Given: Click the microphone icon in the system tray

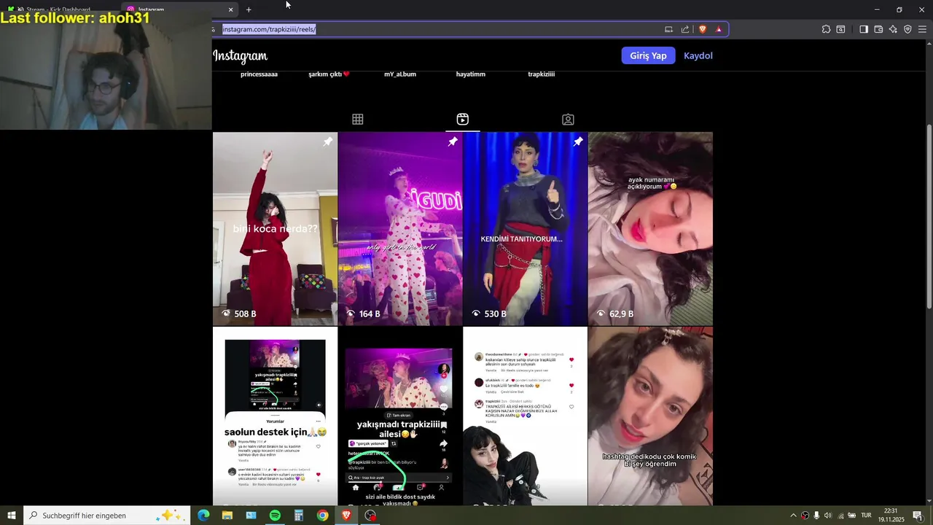Looking at the screenshot, I should pyautogui.click(x=816, y=516).
